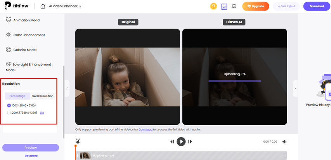Expand the right preview history arrow

point(295,88)
